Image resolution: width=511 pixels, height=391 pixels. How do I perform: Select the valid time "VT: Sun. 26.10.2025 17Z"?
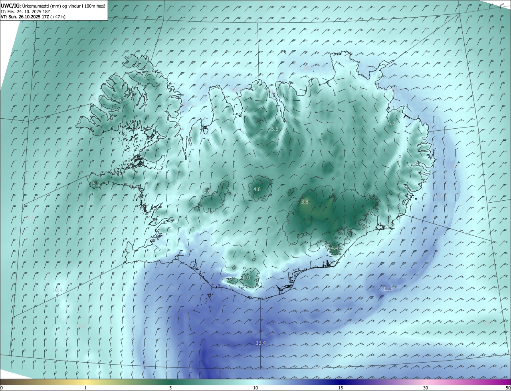pos(25,17)
